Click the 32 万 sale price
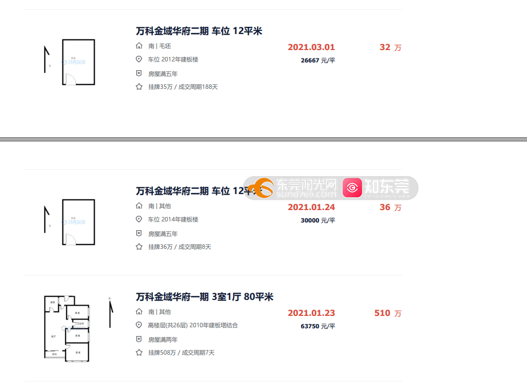527x383 pixels. (391, 47)
